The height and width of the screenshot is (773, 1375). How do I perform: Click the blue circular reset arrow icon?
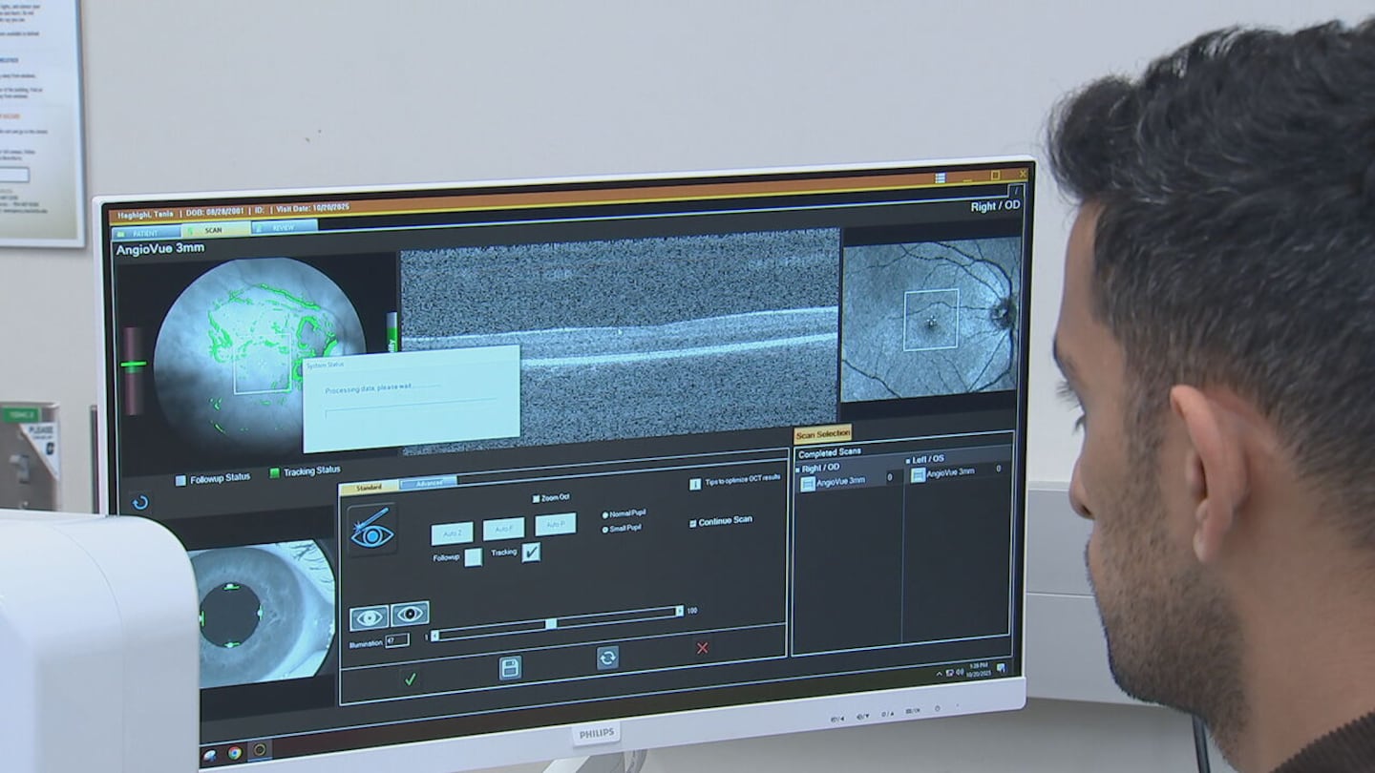(140, 503)
